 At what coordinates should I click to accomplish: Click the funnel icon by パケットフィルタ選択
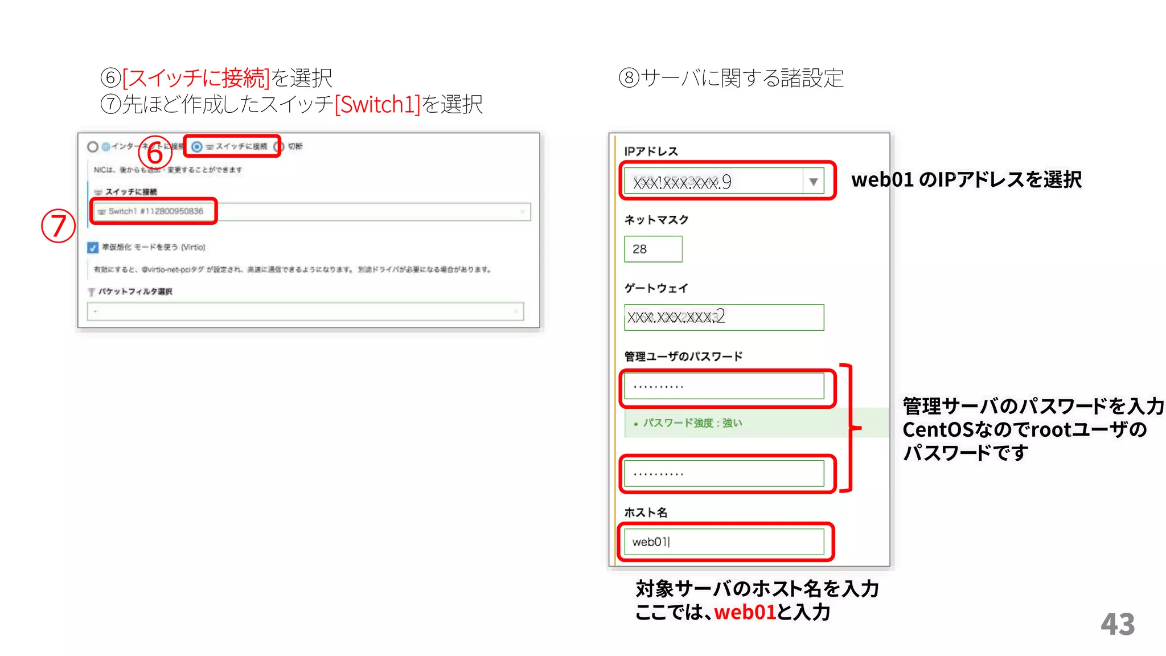point(91,292)
